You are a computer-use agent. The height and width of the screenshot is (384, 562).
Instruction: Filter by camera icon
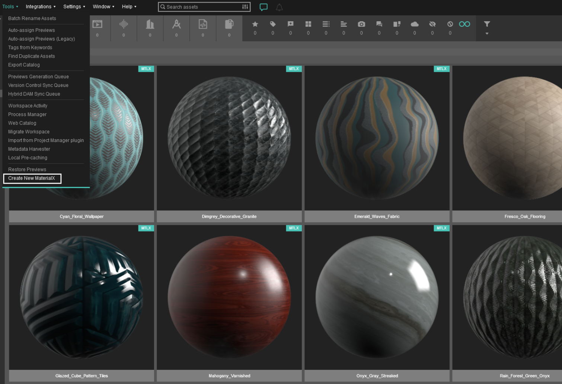pos(361,24)
